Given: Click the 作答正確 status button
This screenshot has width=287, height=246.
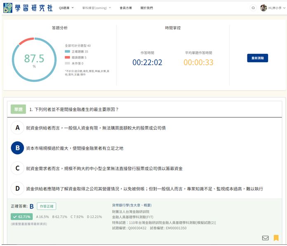Looking at the screenshot, I should (47, 207).
